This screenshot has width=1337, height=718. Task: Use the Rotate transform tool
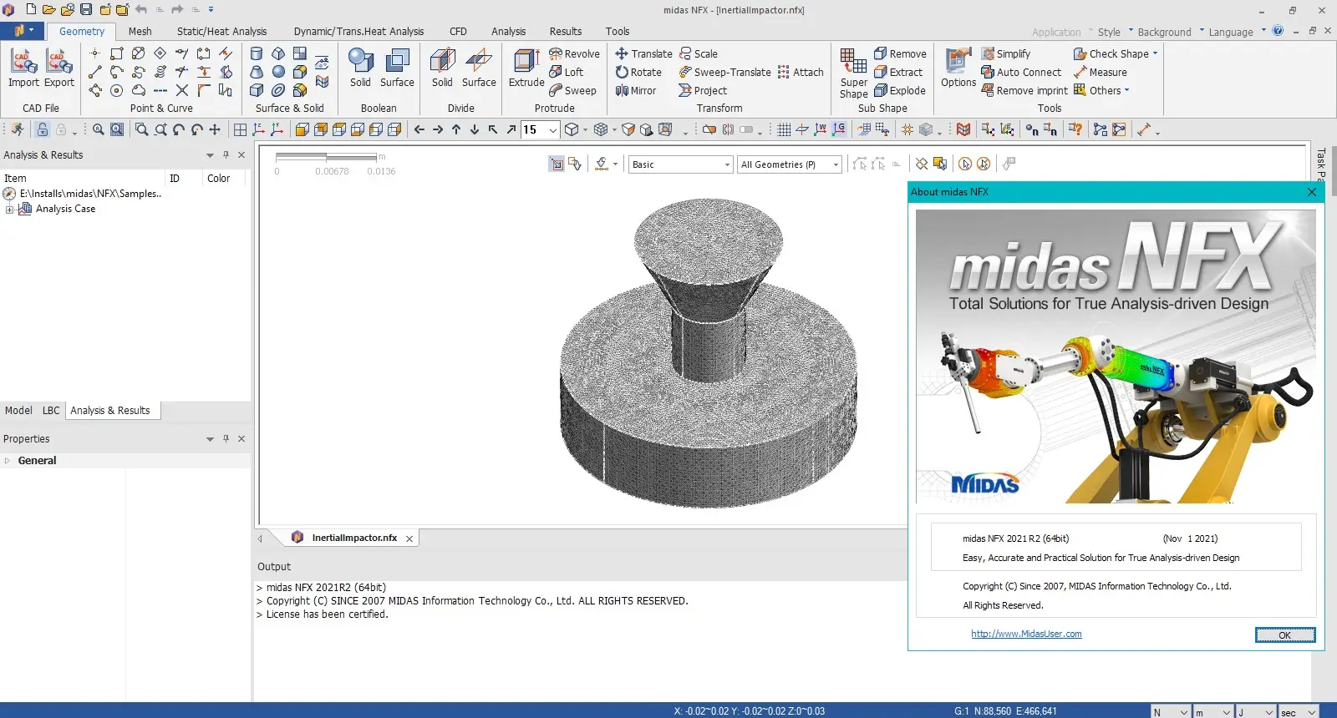639,72
